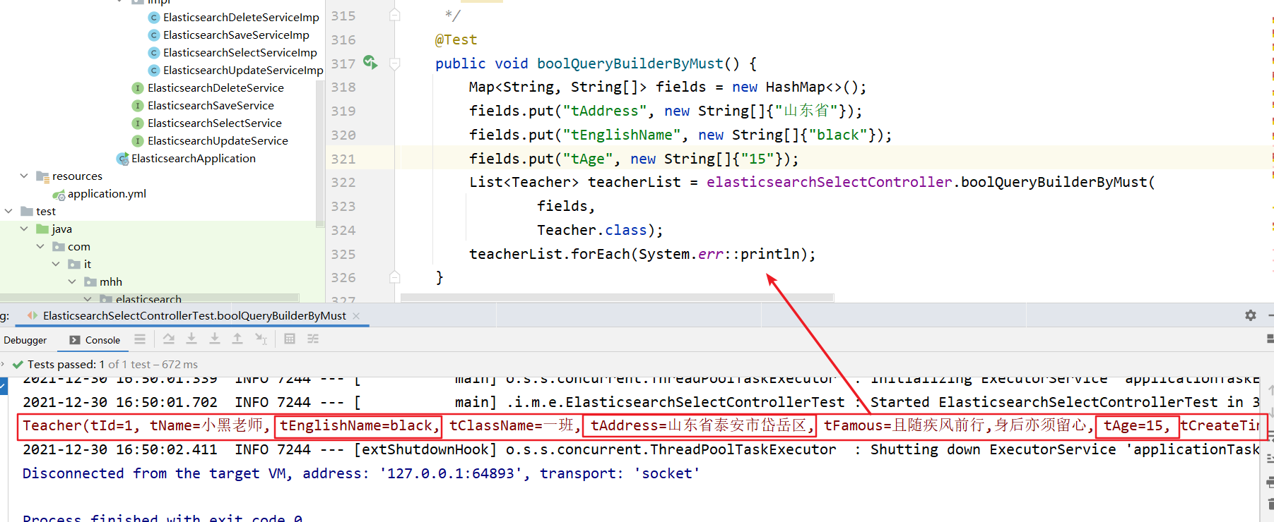Click "tAge" string in line 321
1274x522 pixels.
tap(587, 159)
